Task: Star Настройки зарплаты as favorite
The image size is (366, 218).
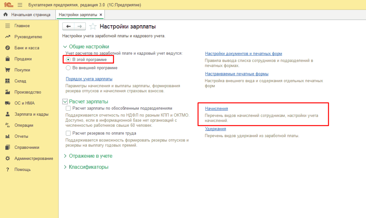Action: 92,26
